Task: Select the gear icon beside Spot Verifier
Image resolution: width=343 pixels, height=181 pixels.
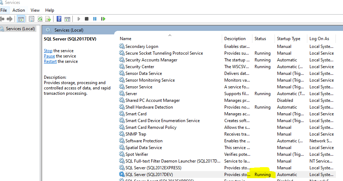Action: point(122,154)
